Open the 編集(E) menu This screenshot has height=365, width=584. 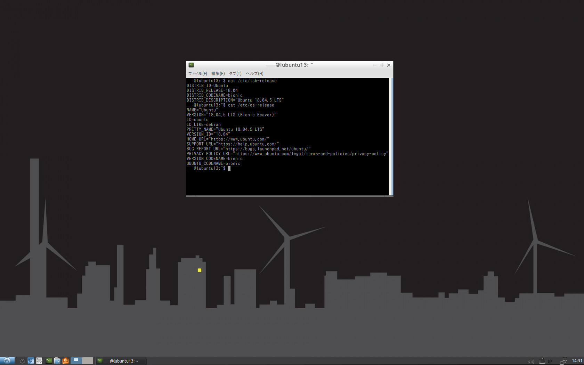(218, 73)
